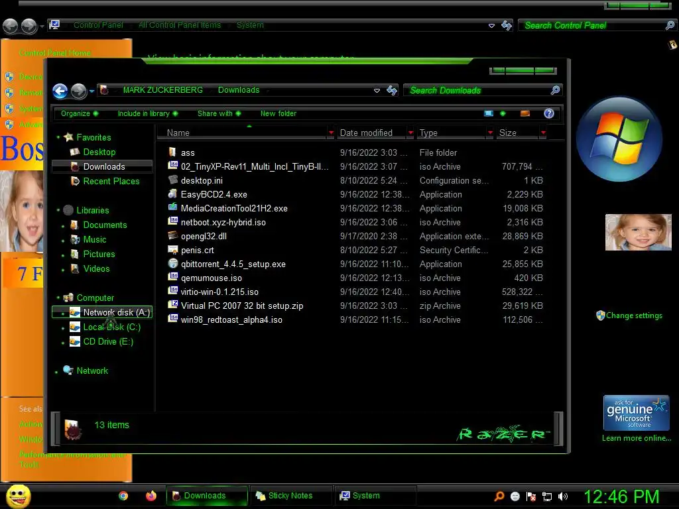Switch to the Downloads taskbar item
Viewport: 679px width, 509px height.
pos(207,496)
